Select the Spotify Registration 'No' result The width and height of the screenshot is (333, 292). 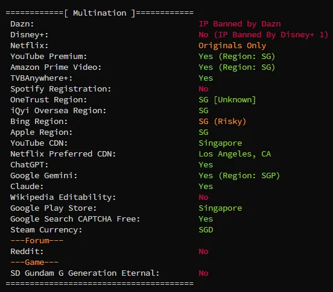point(203,89)
